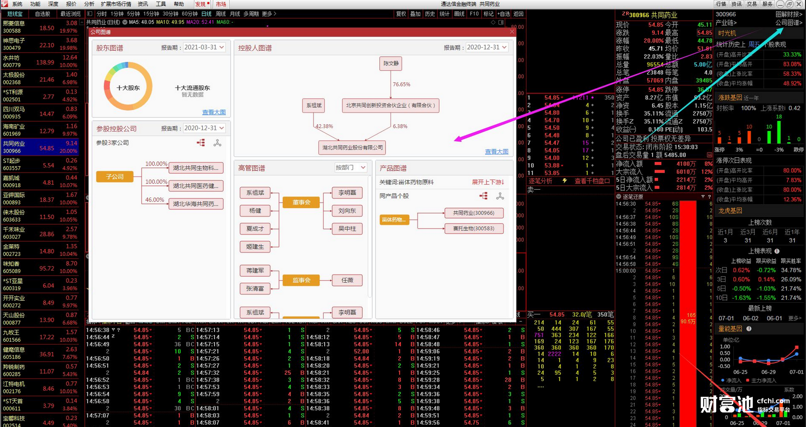Close the 公司图谱 dialog
Screen dimensions: 806x427
pos(512,32)
